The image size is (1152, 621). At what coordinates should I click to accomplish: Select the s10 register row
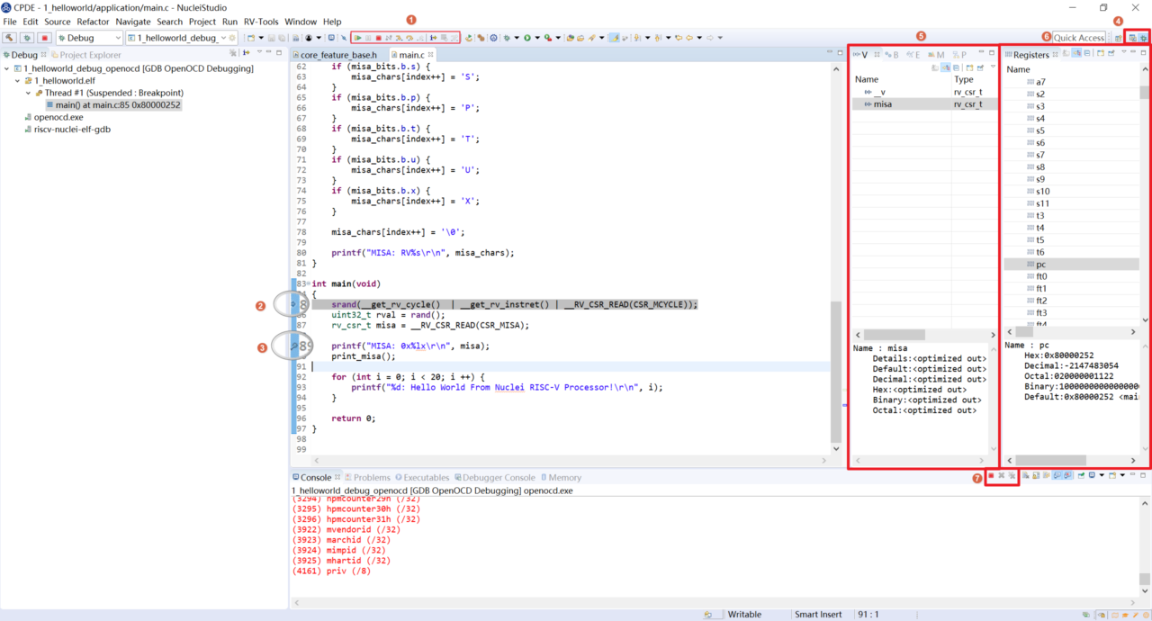click(1071, 192)
